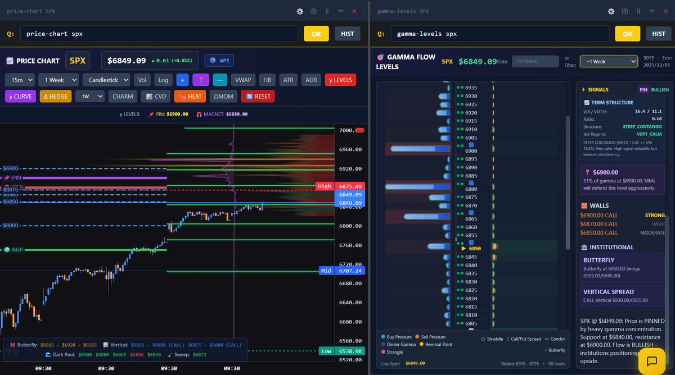Click the $6870.00 CALL wall row
675x375 pixels.
[x=623, y=224]
